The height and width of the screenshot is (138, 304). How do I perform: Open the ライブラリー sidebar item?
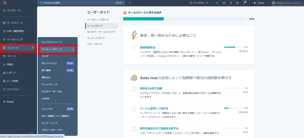[x=12, y=90]
